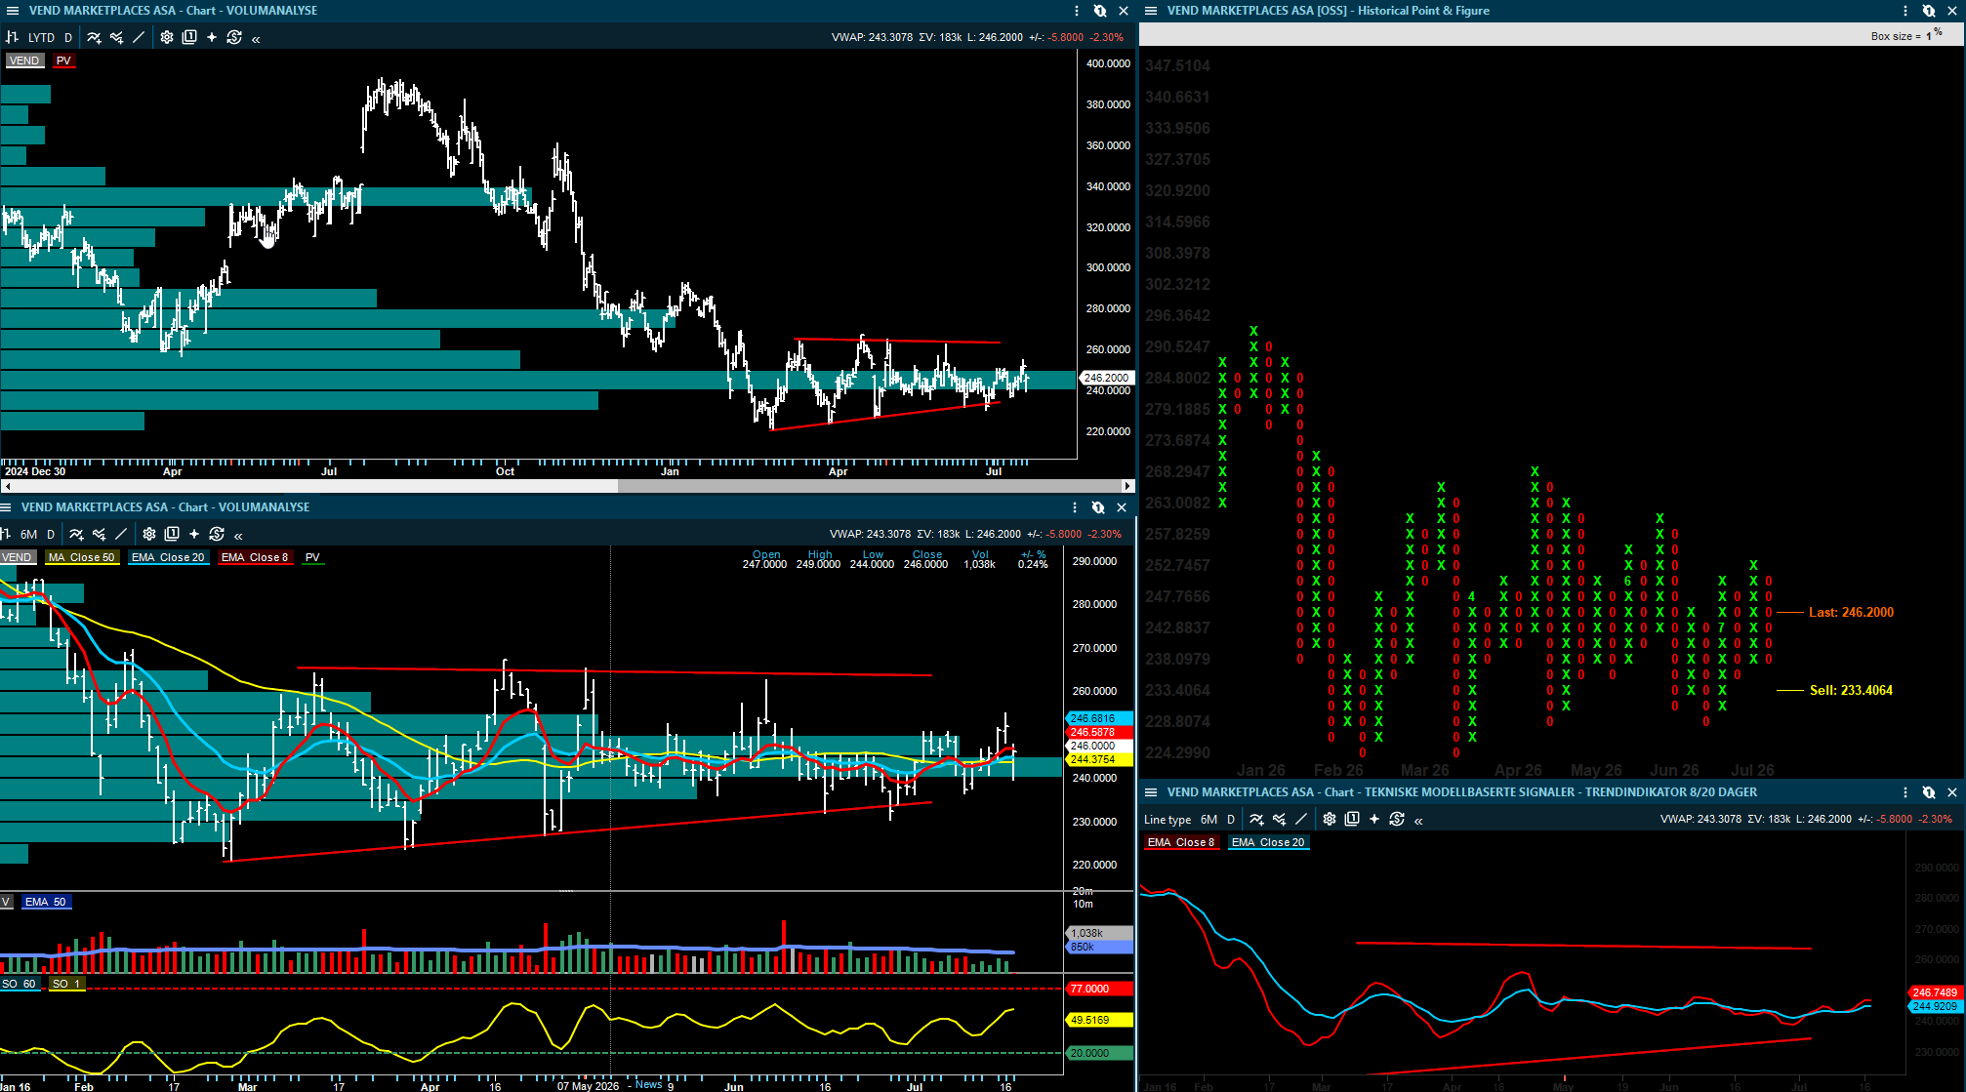Open D interval selector in top chart
Viewport: 1966px width, 1092px height.
[x=68, y=38]
